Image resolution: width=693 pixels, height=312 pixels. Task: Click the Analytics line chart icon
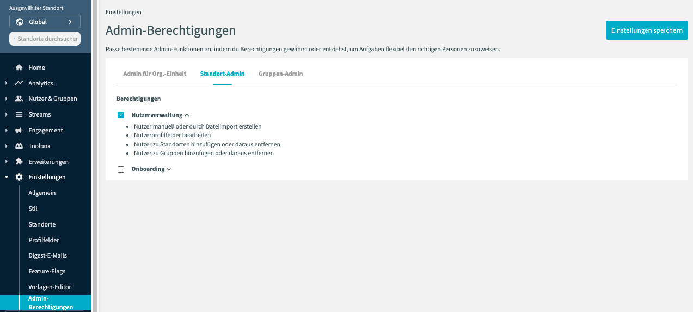(x=19, y=83)
